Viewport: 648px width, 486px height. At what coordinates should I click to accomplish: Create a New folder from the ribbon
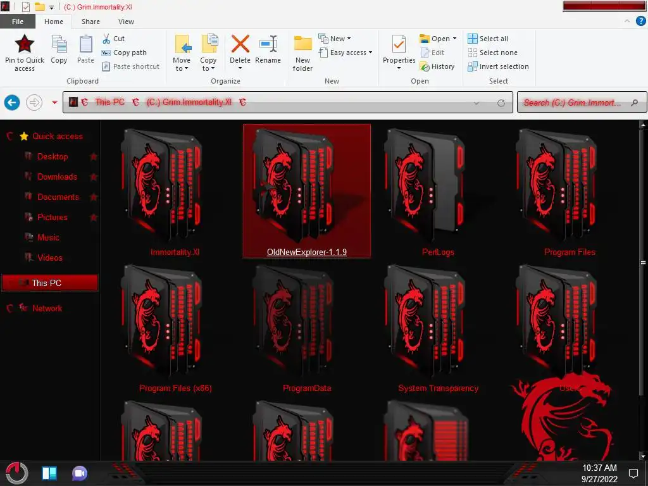(x=303, y=53)
